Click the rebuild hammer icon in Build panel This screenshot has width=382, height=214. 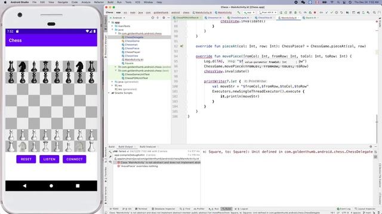point(110,152)
